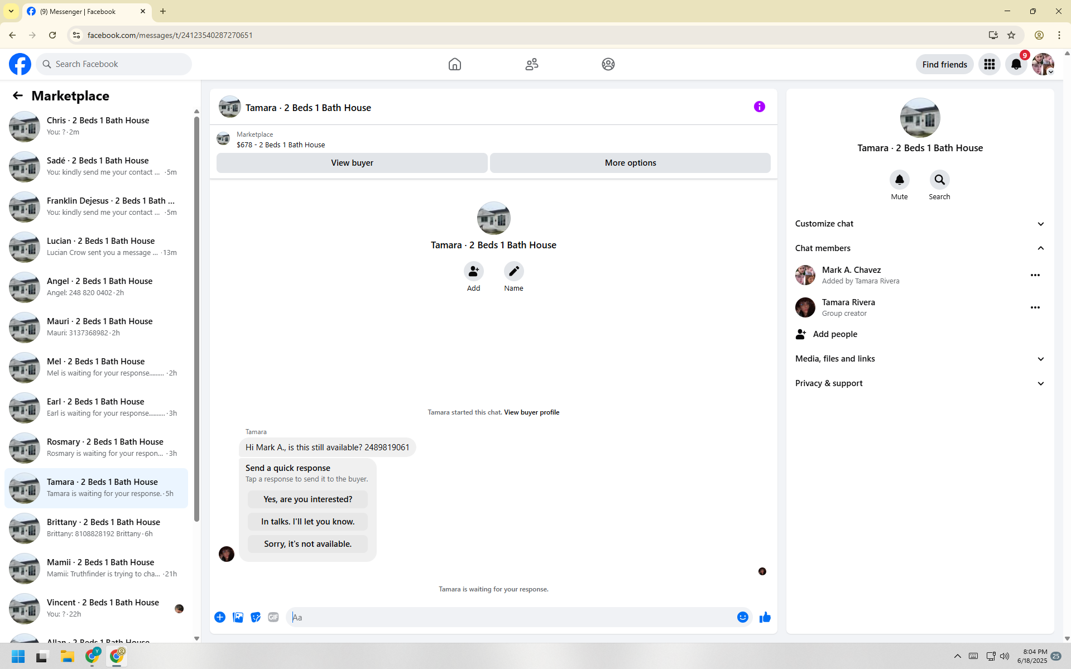Image resolution: width=1071 pixels, height=669 pixels.
Task: Reload the page
Action: (x=52, y=35)
